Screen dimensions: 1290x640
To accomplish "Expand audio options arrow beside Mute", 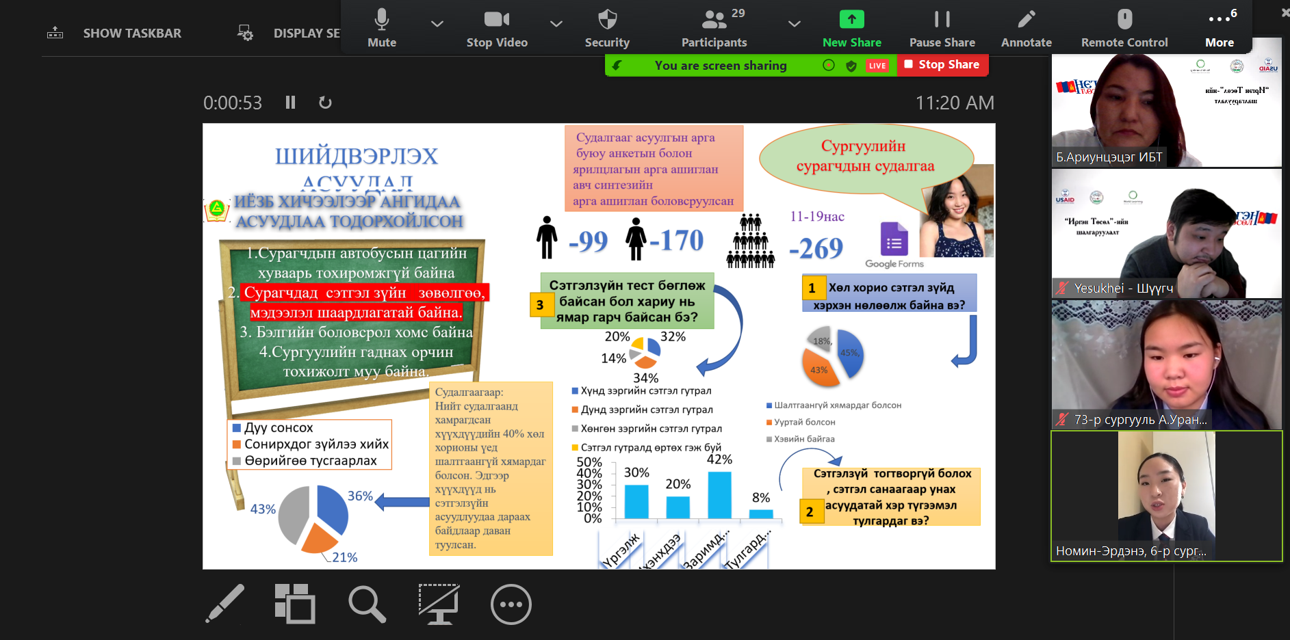I will click(x=437, y=24).
